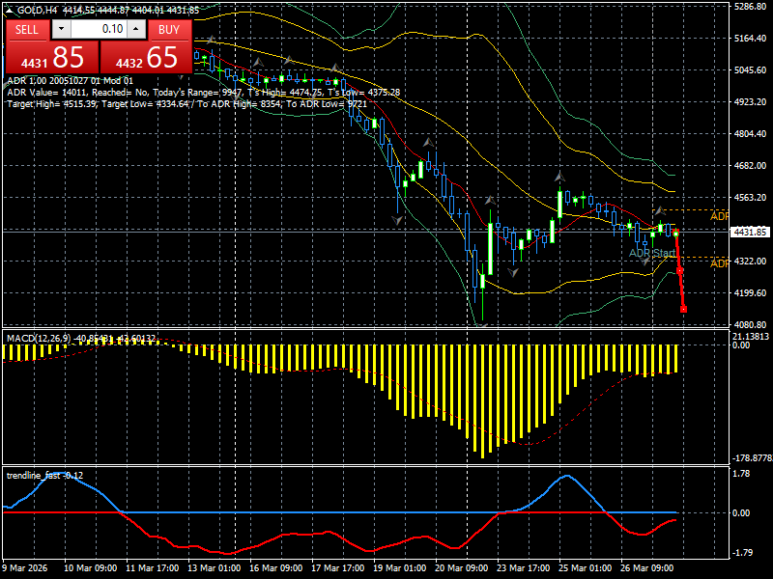Click the 5164.40 price axis label
The height and width of the screenshot is (579, 773).
pyautogui.click(x=751, y=39)
